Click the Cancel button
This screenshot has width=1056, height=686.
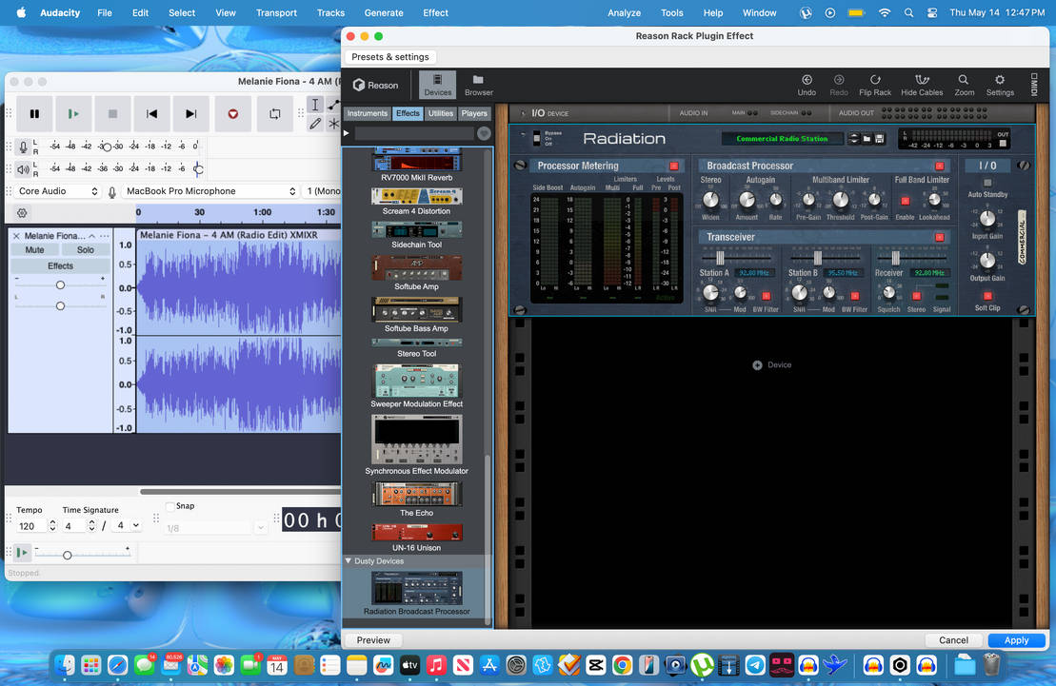tap(953, 640)
